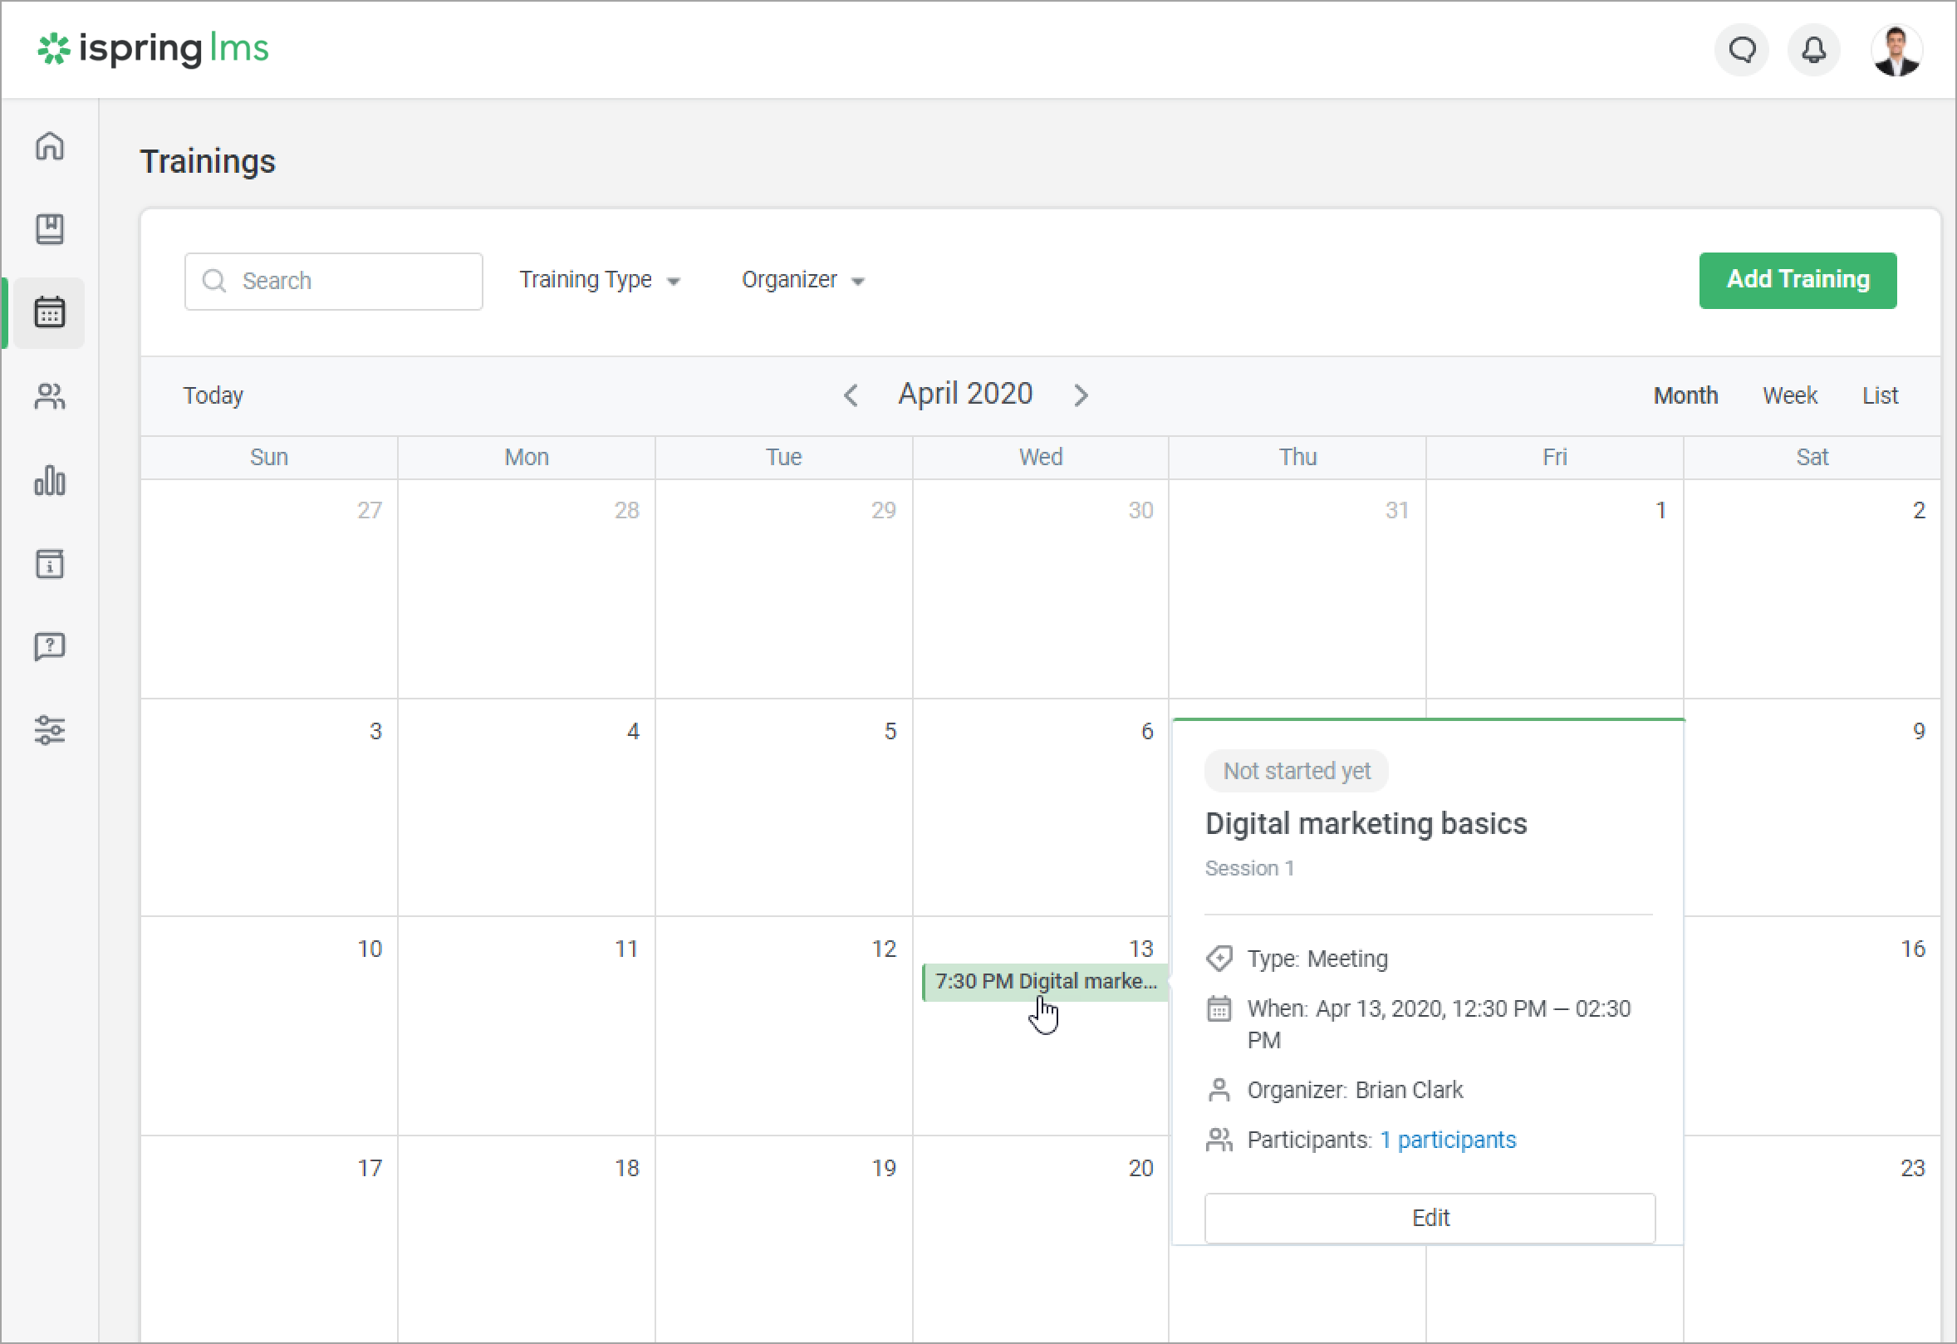This screenshot has width=1957, height=1344.
Task: Click the Trainings calendar sidebar icon
Action: [50, 312]
